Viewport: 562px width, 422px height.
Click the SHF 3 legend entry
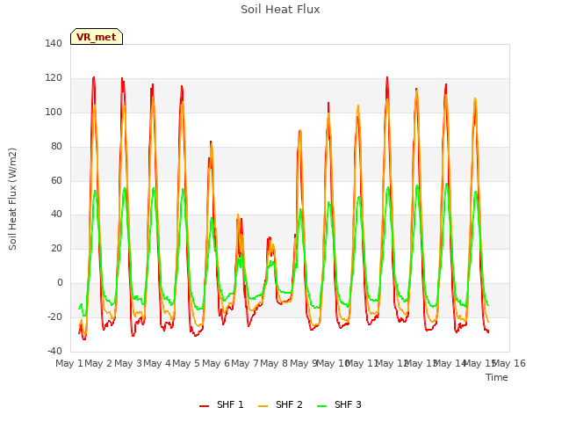click(339, 404)
